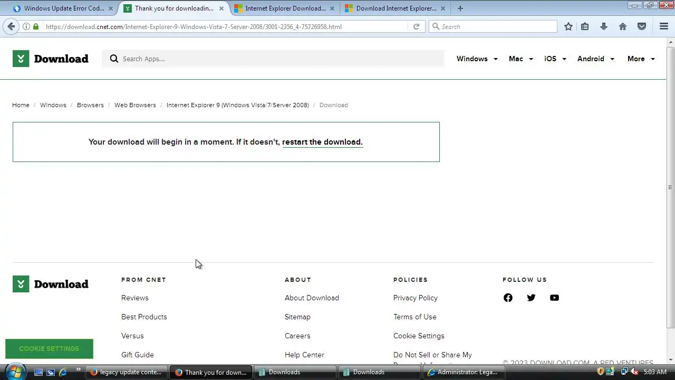Open a new browser tab
Screen dimensions: 675x380
(460, 8)
